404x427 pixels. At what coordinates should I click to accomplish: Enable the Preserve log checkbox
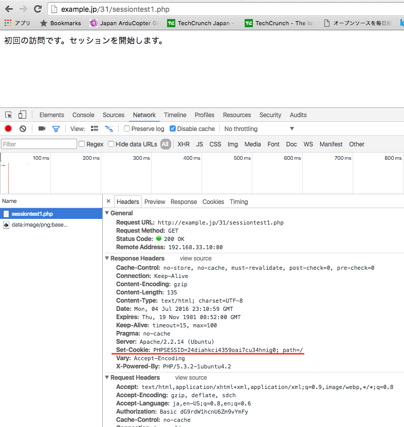pyautogui.click(x=126, y=128)
